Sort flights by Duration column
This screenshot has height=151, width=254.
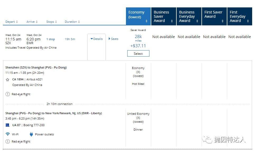tap(72, 22)
